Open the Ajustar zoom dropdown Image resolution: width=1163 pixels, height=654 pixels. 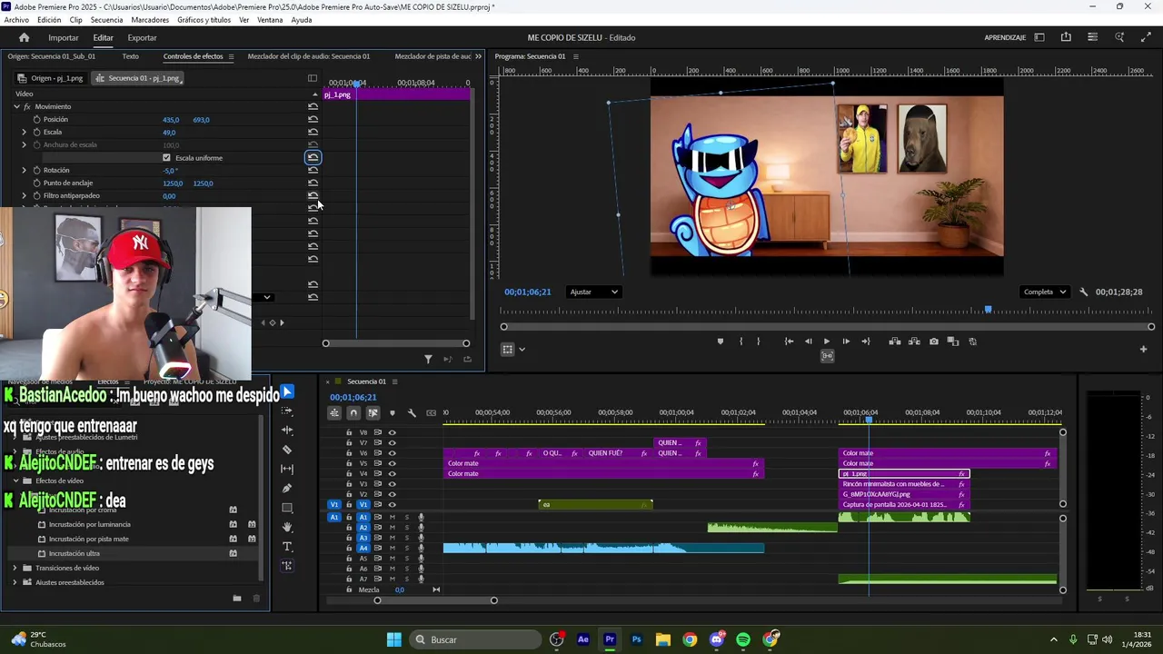[594, 292]
